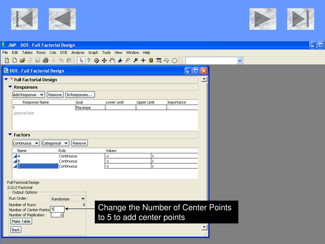Select the Help question mark tool
Image resolution: width=325 pixels, height=244 pixels.
click(89, 60)
